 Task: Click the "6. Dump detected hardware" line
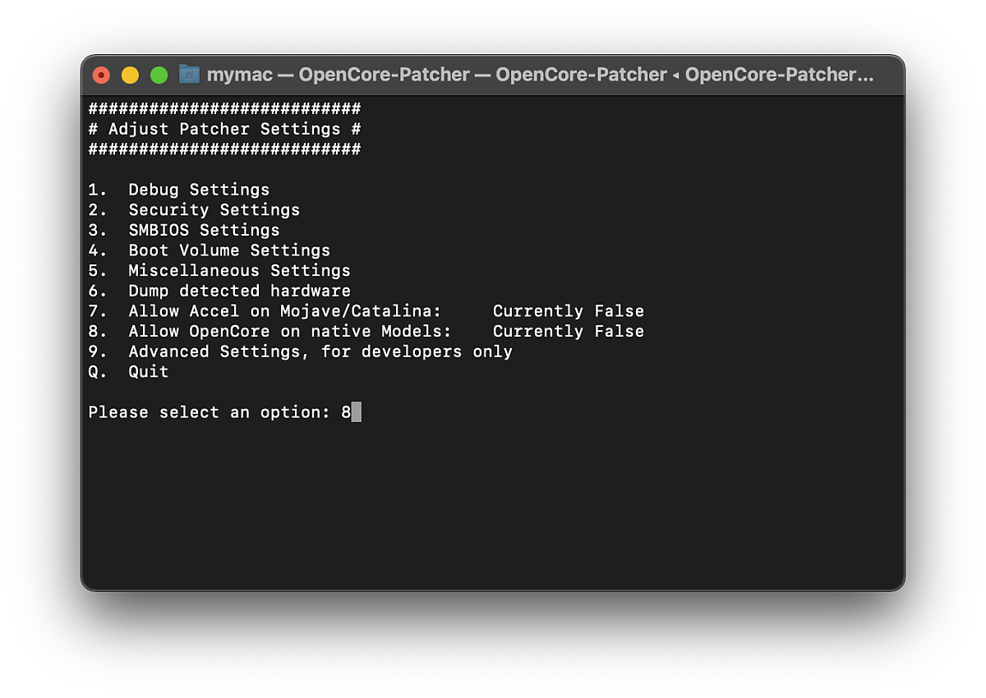pos(219,291)
